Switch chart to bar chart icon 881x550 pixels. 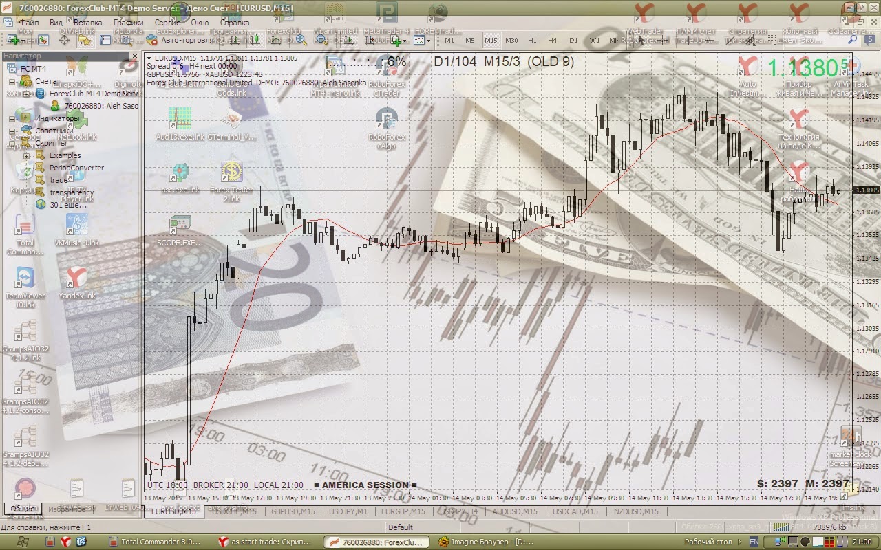(235, 41)
